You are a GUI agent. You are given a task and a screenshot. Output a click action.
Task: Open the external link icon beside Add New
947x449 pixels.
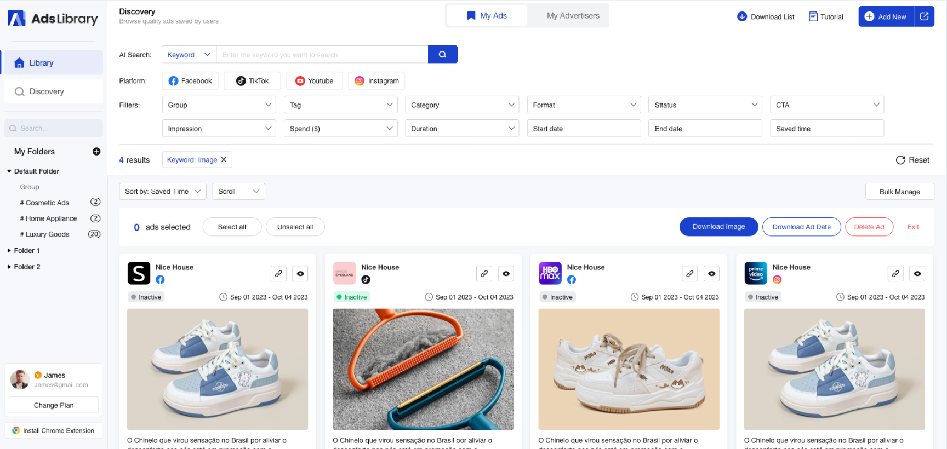[924, 16]
